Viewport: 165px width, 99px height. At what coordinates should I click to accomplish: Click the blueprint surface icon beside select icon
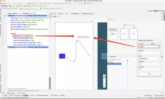click(x=55, y=14)
